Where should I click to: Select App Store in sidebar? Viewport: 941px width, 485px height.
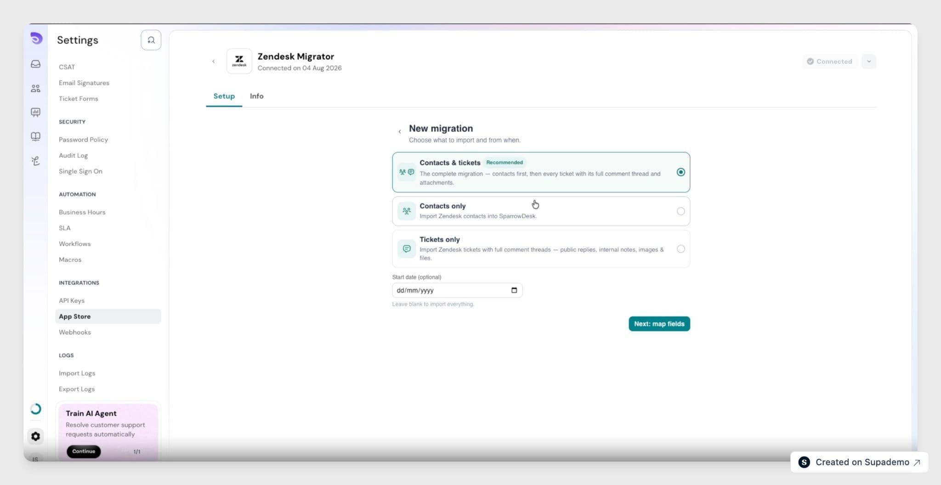108,316
